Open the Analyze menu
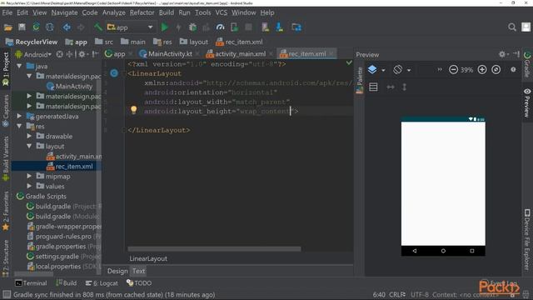Image resolution: width=533 pixels, height=300 pixels. [114, 12]
